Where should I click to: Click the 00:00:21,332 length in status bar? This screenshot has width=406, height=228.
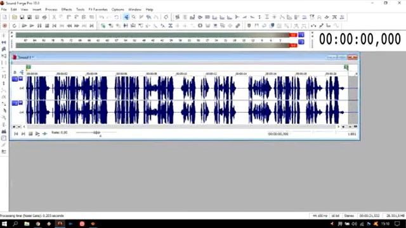(x=369, y=215)
